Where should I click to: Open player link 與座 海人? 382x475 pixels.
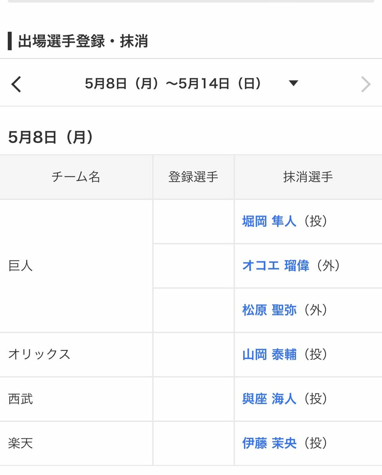click(x=269, y=399)
